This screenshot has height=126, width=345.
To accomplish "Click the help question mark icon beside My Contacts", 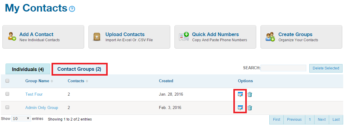I will (72, 9).
